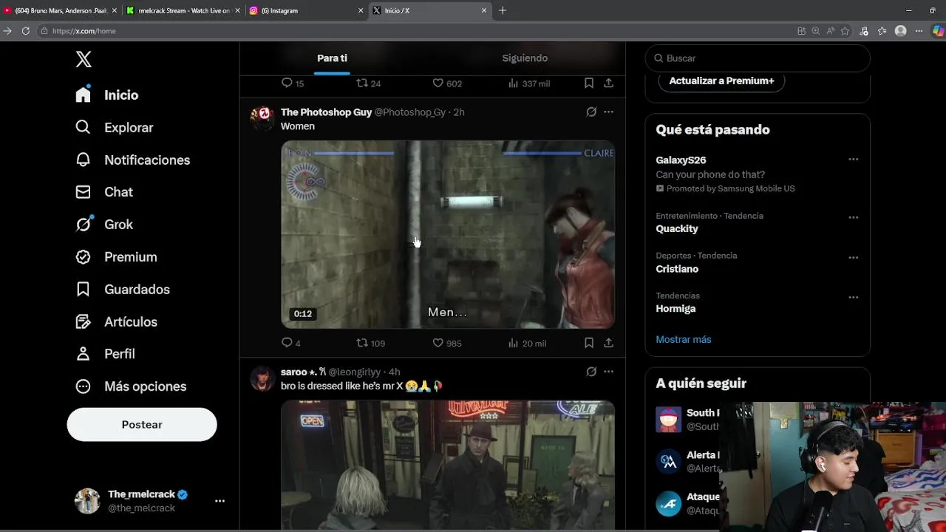Image resolution: width=946 pixels, height=532 pixels.
Task: Switch to the Bruno Mars YouTube tab
Action: pyautogui.click(x=61, y=10)
